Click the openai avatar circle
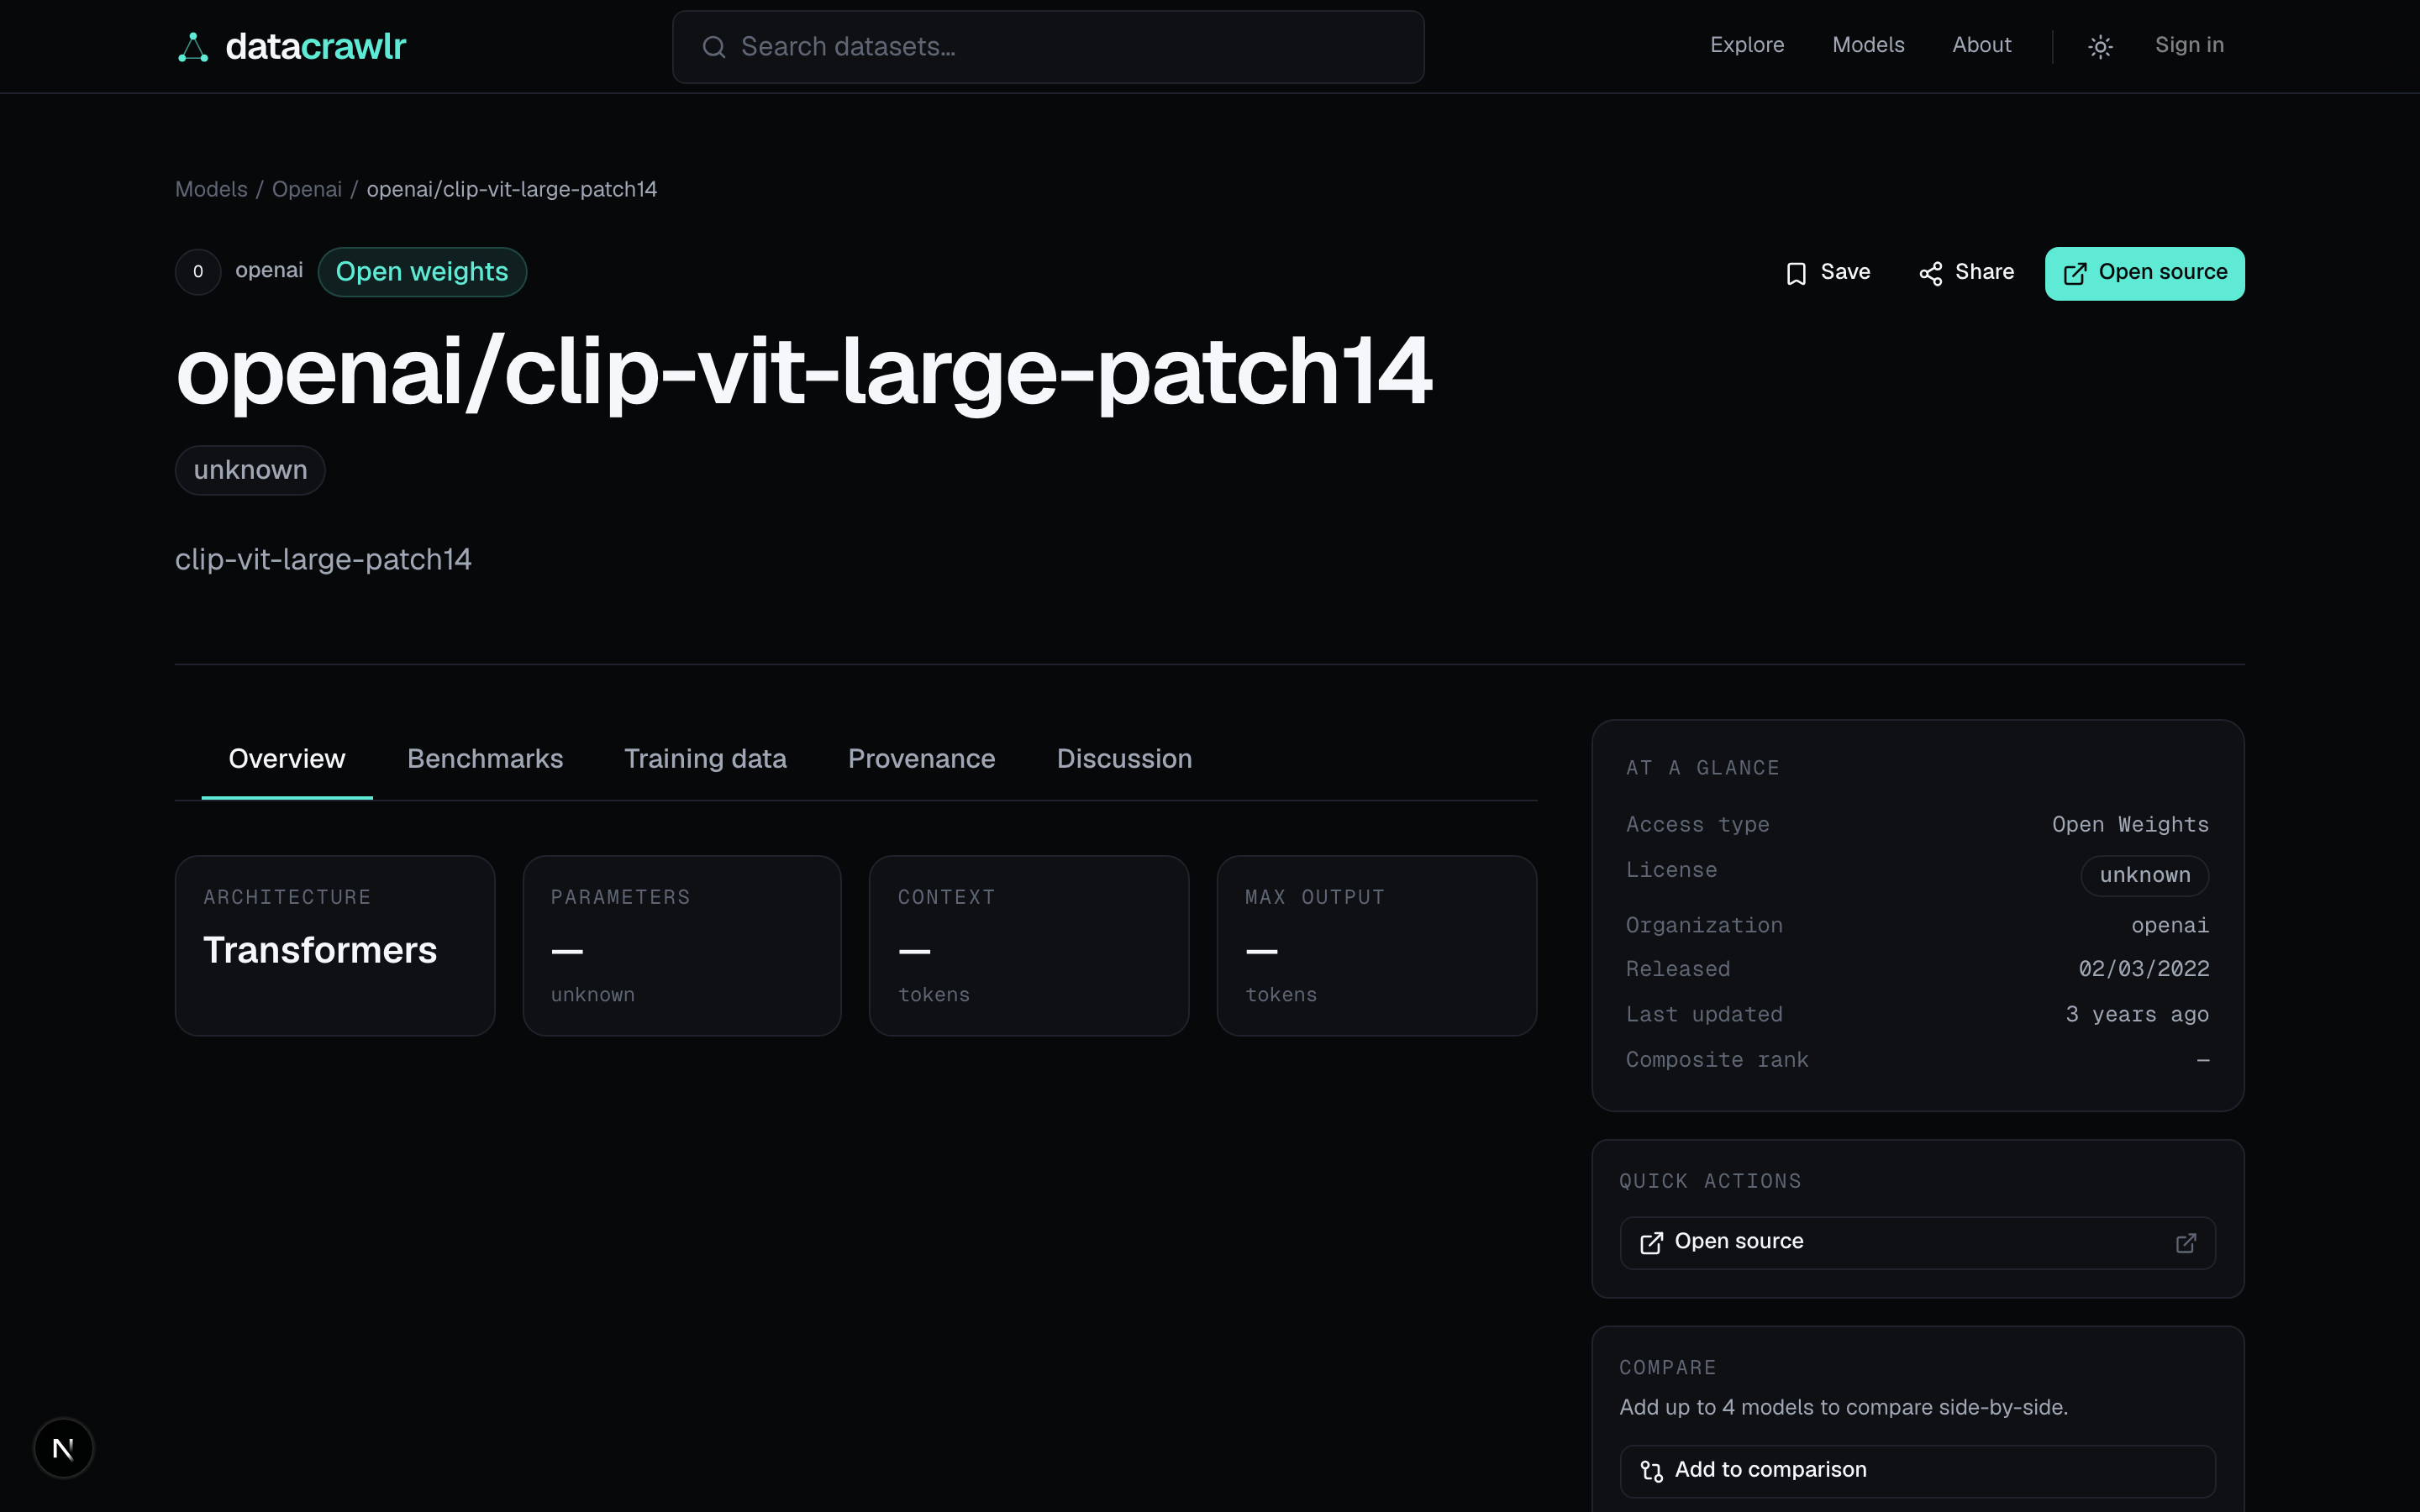 coord(198,272)
